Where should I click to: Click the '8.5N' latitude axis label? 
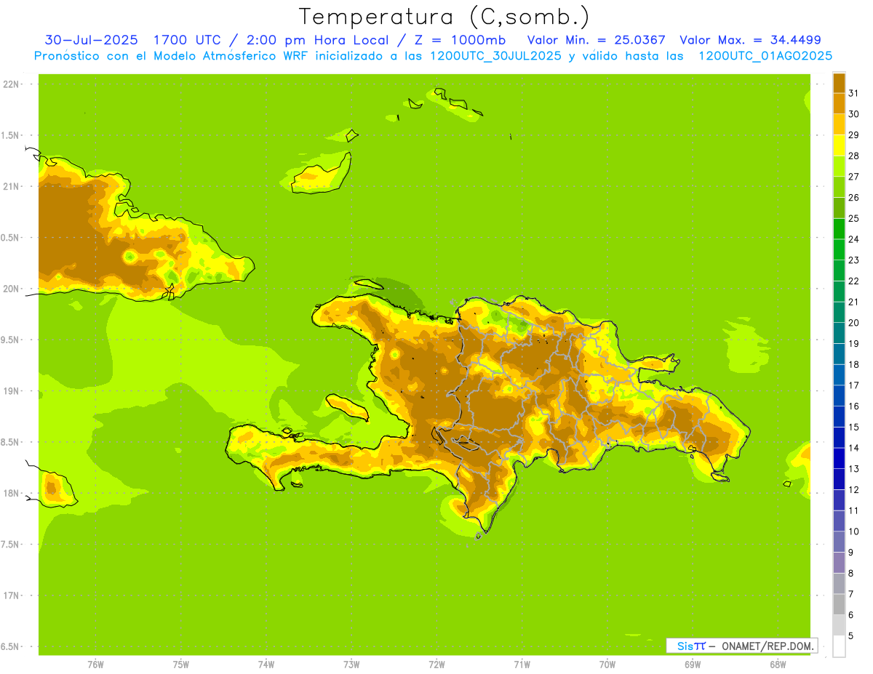pos(11,443)
